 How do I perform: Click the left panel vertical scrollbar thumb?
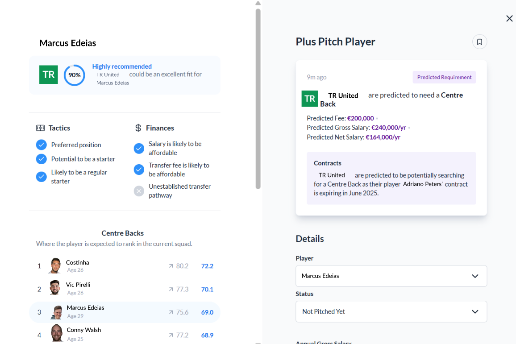[258, 98]
